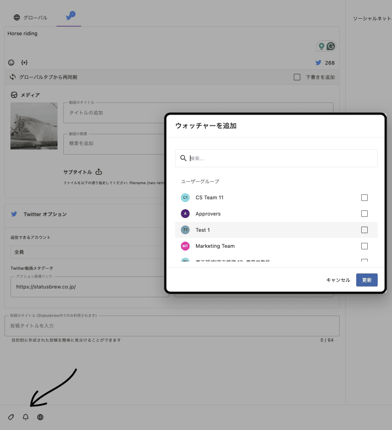Click the watcher search field
The width and height of the screenshot is (392, 430).
(281, 159)
